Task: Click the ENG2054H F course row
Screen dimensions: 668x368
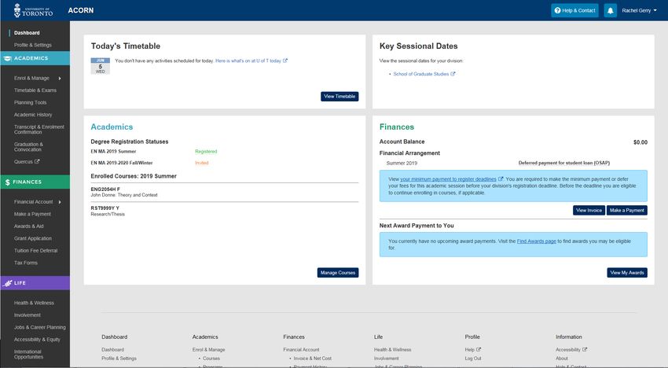Action: 225,193
